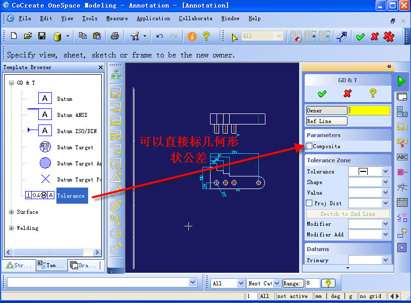Image resolution: width=411 pixels, height=303 pixels.
Task: Click the Ref Line button
Action: click(326, 121)
